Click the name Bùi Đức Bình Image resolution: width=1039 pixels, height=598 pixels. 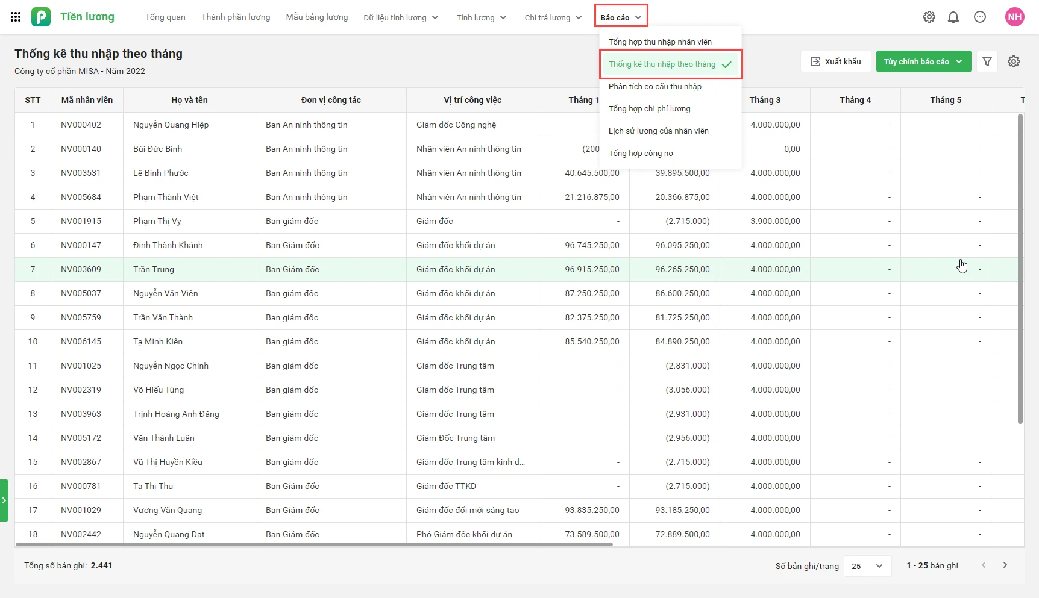(157, 149)
